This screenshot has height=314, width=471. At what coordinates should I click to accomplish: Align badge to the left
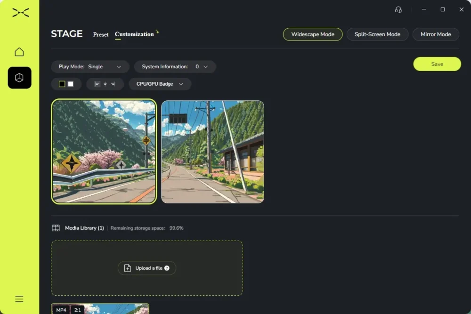pyautogui.click(x=97, y=84)
